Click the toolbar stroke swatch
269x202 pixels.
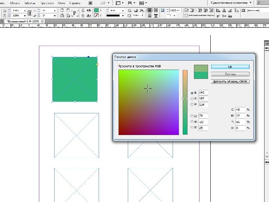point(96,16)
